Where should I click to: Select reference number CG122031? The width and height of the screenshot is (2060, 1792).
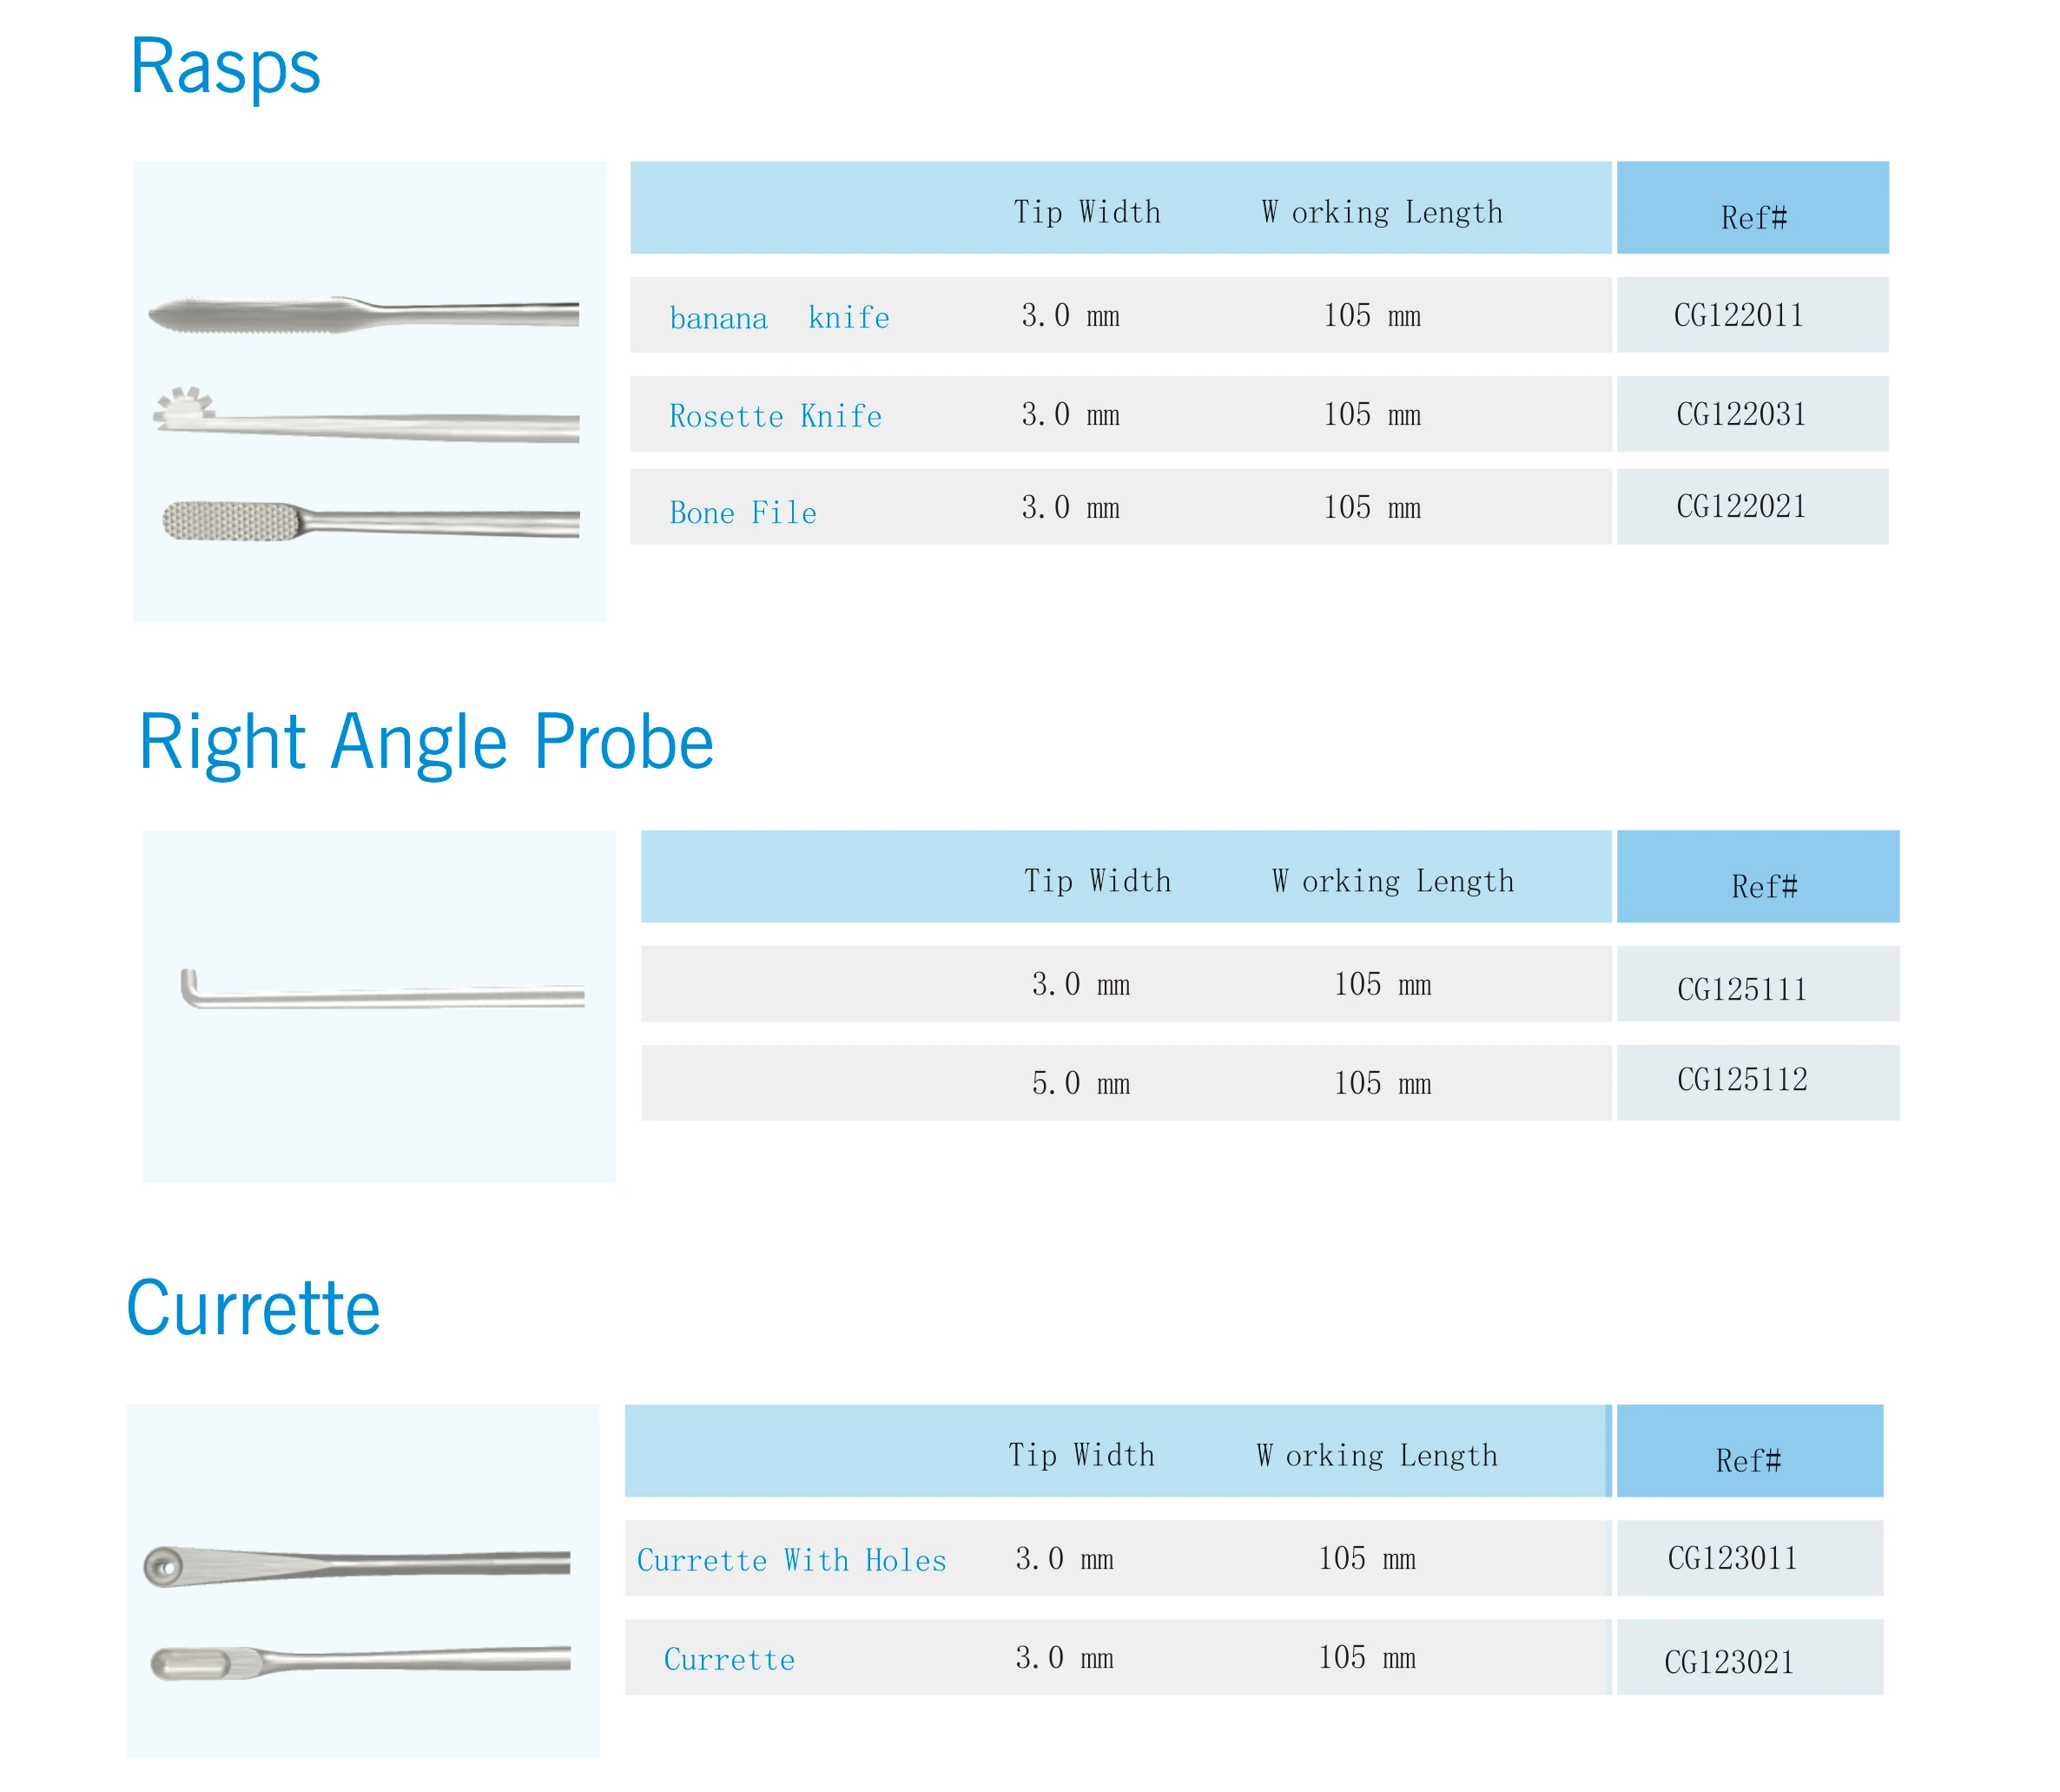click(1741, 414)
